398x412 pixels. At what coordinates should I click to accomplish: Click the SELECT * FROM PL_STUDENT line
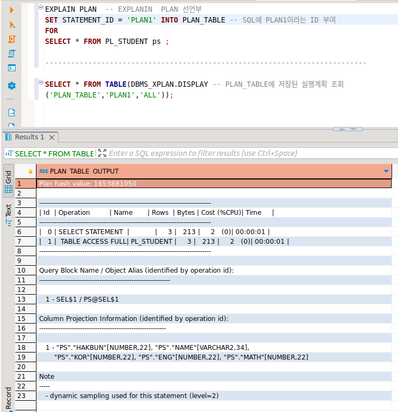[107, 41]
